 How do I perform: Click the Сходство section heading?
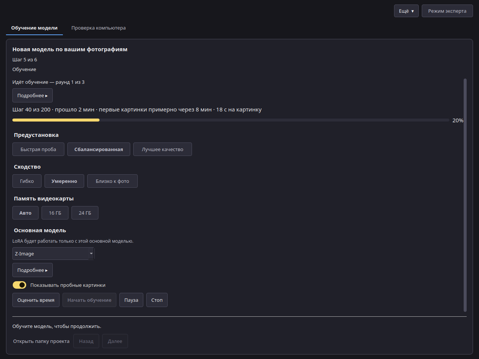[27, 167]
